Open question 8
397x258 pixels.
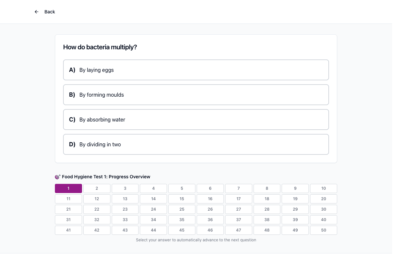click(x=267, y=188)
